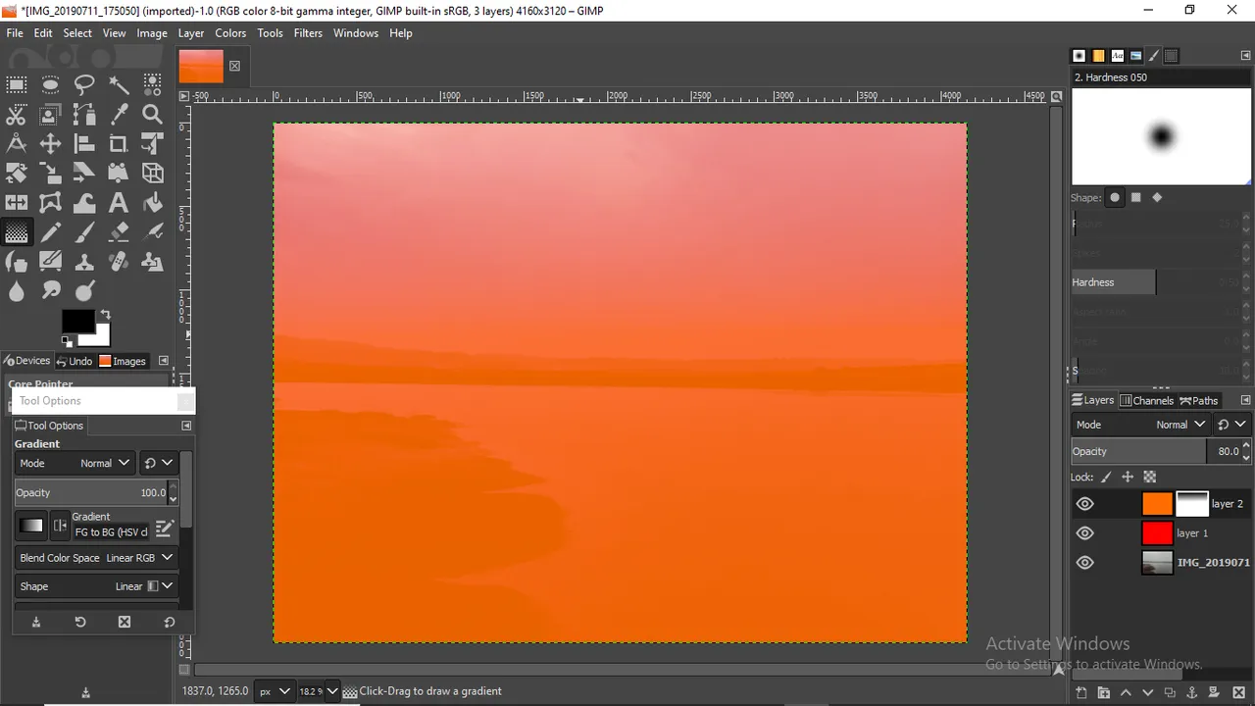The height and width of the screenshot is (706, 1255).
Task: Pick the Text tool
Action: coord(119,203)
